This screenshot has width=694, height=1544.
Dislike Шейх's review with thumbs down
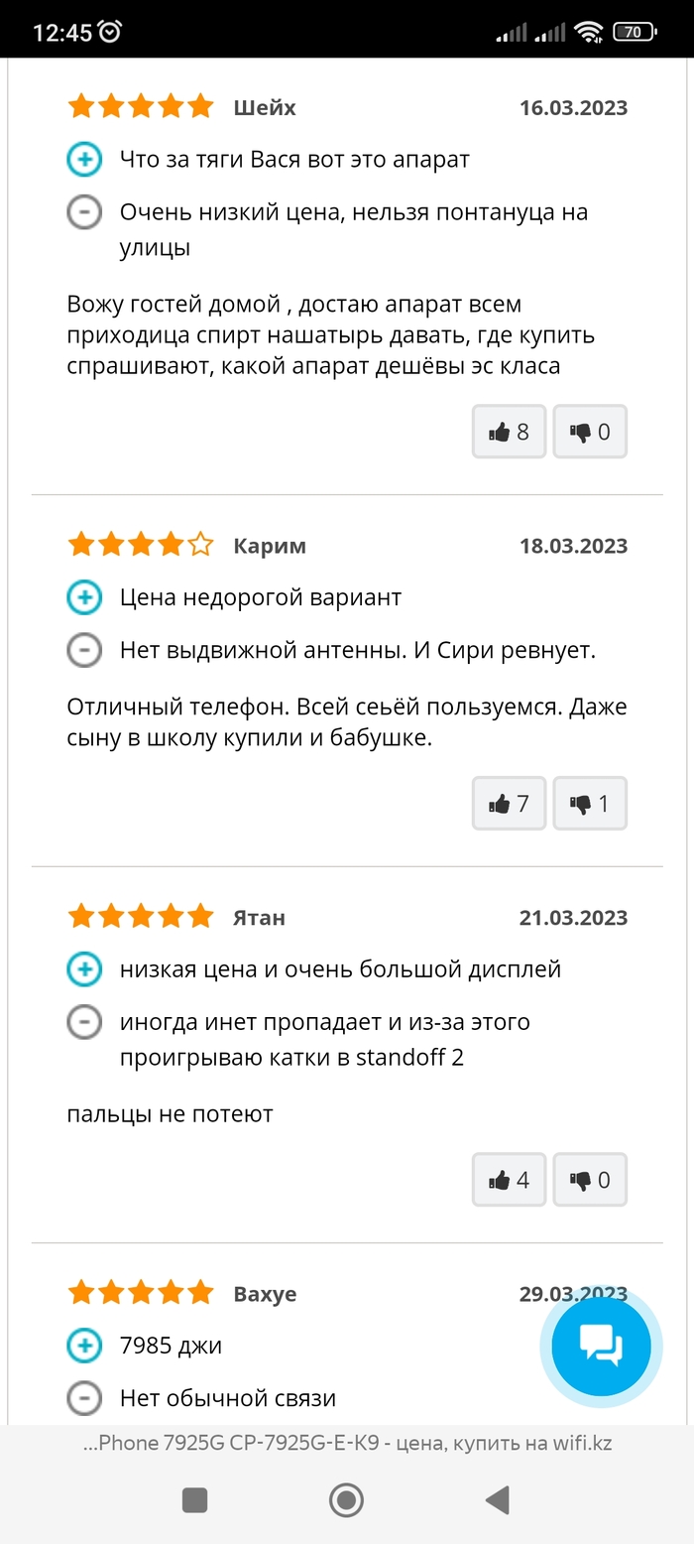point(590,432)
